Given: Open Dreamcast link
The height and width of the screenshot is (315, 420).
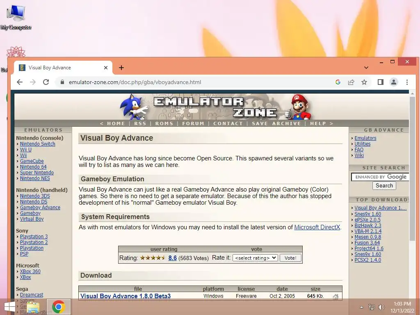Looking at the screenshot, I should pyautogui.click(x=32, y=295).
